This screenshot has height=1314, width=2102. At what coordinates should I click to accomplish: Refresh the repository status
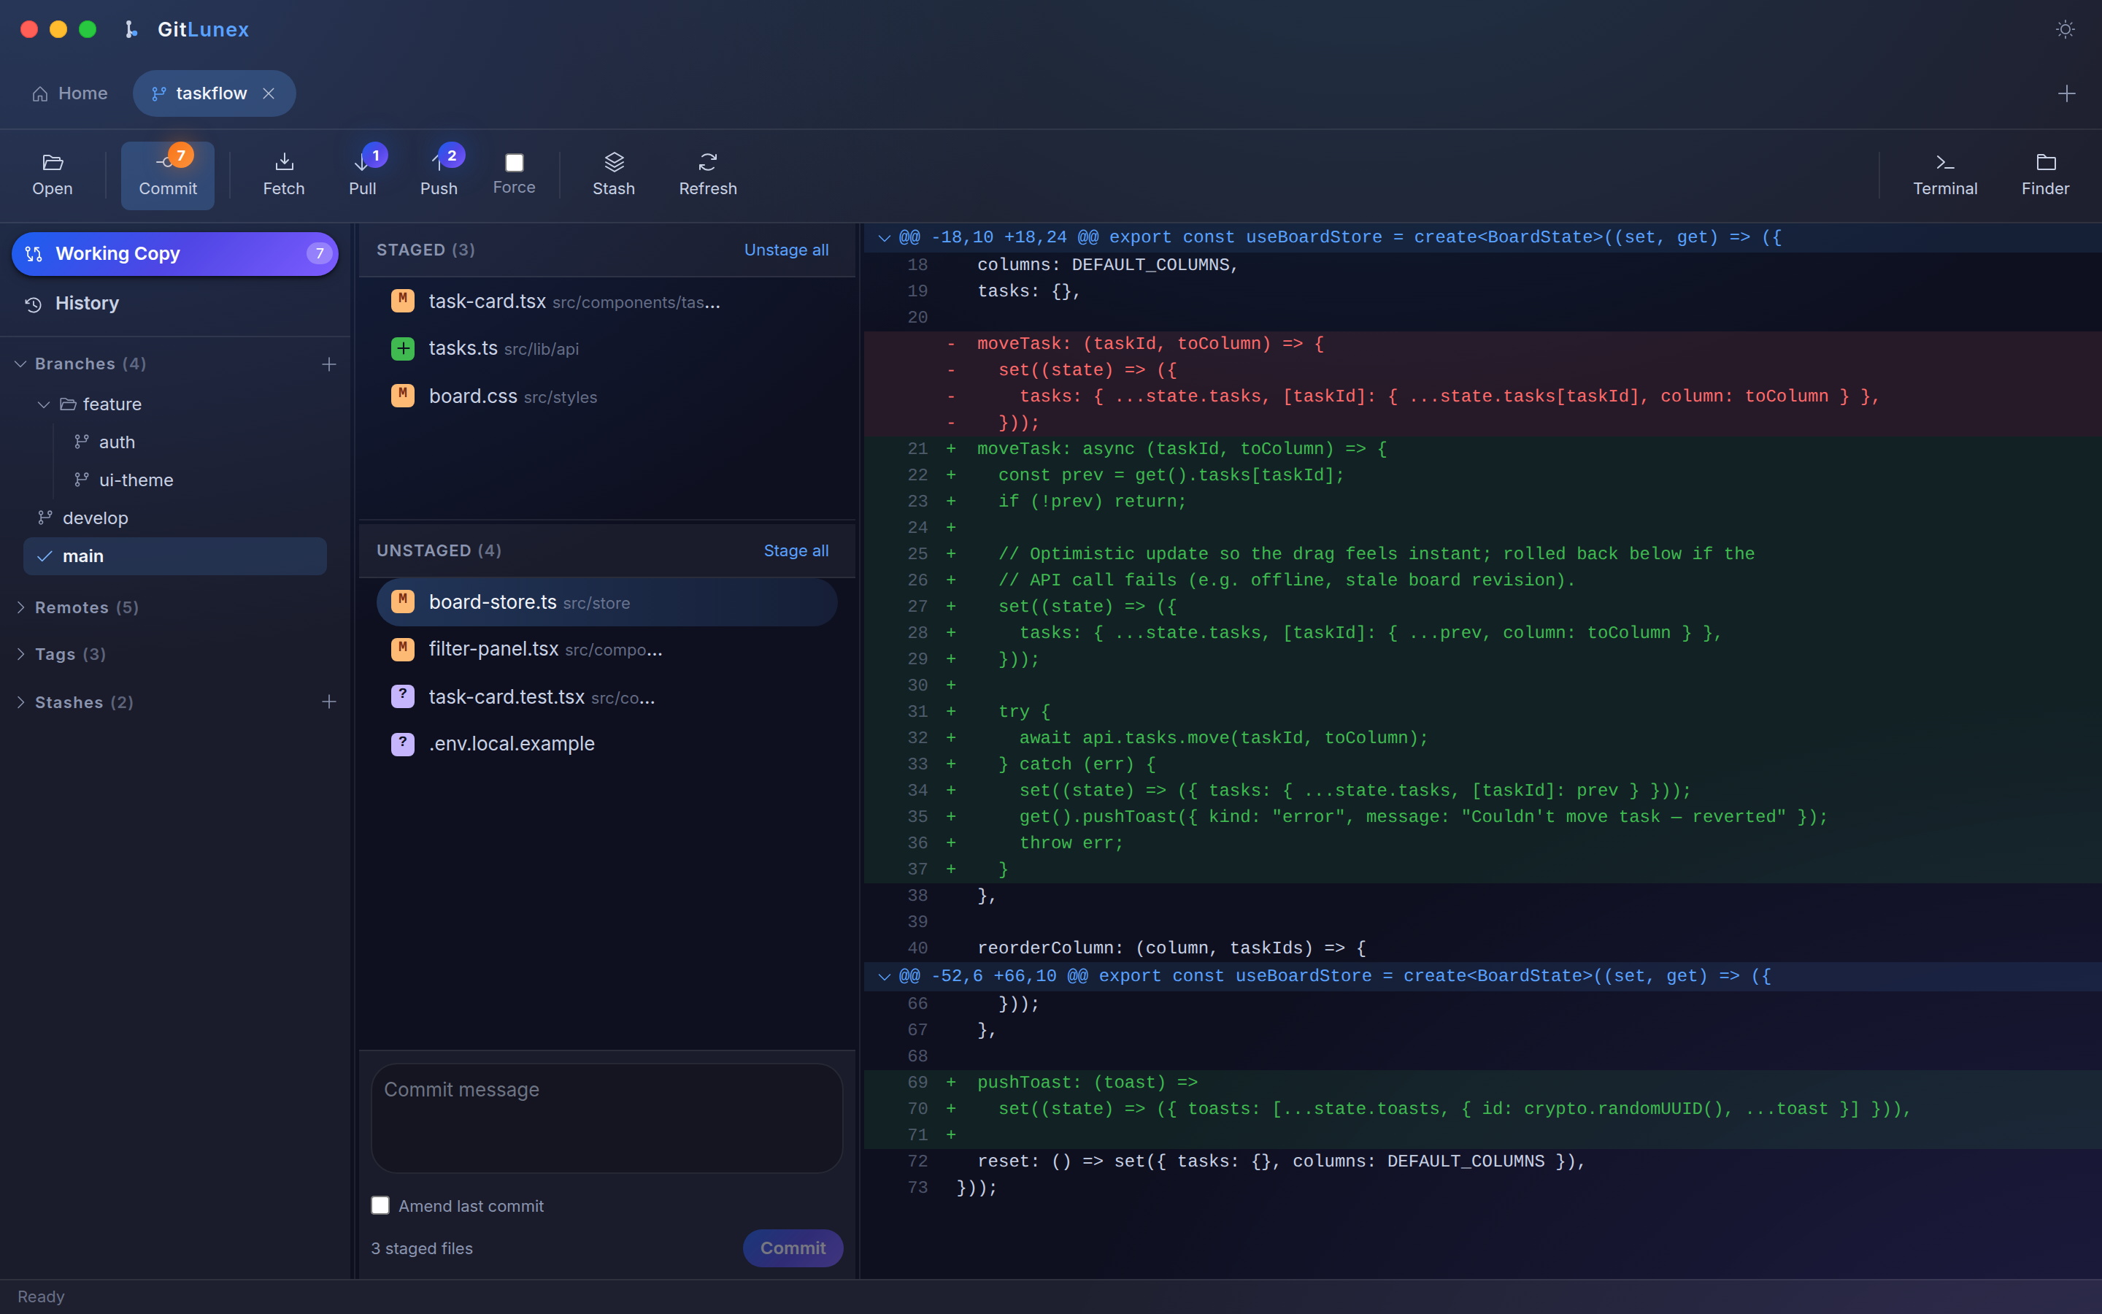[x=707, y=174]
